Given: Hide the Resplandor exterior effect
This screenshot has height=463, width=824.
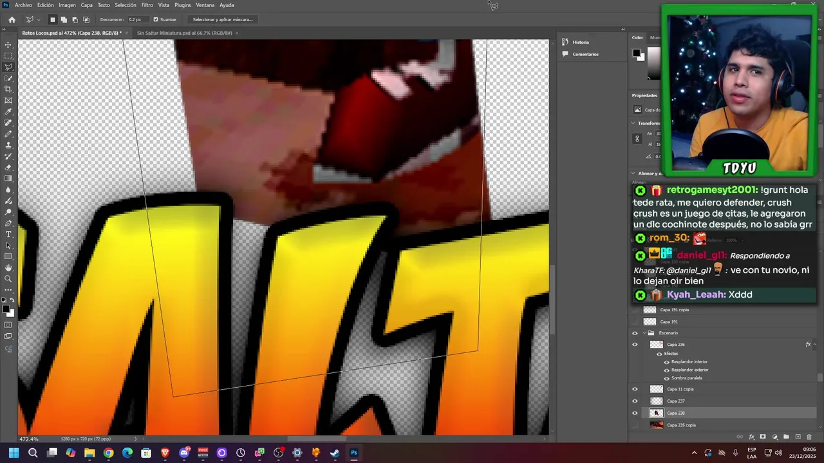Looking at the screenshot, I should pos(666,370).
